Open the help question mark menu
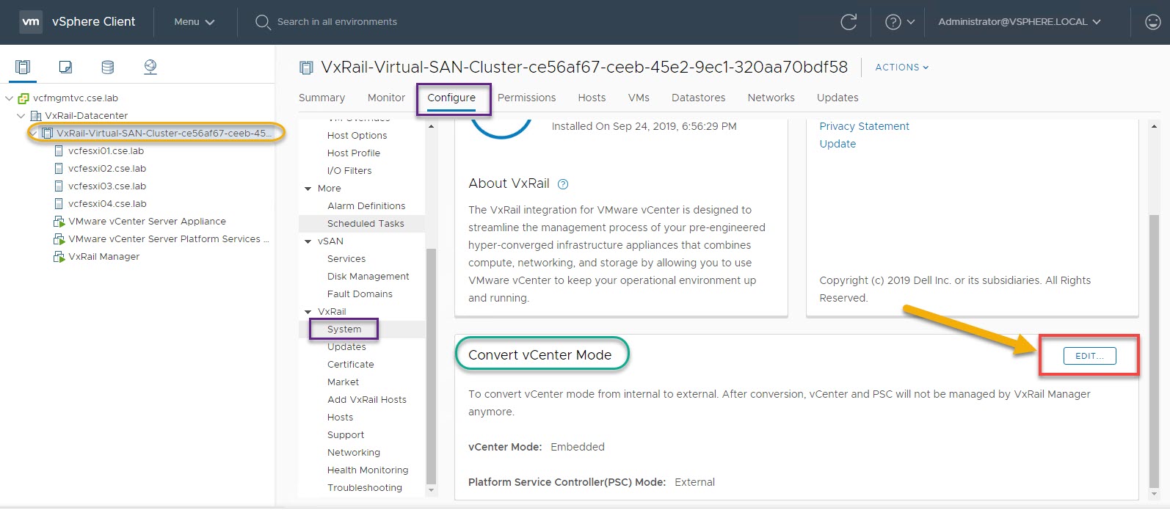 899,22
